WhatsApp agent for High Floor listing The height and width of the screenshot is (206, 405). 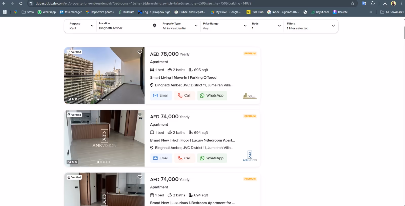click(x=212, y=158)
